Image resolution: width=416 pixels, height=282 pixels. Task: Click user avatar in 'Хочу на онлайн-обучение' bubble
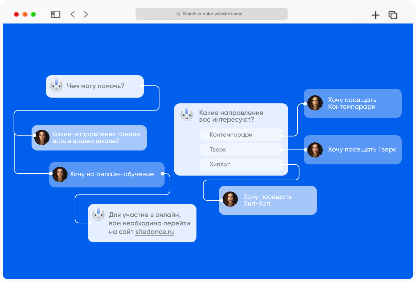[60, 174]
